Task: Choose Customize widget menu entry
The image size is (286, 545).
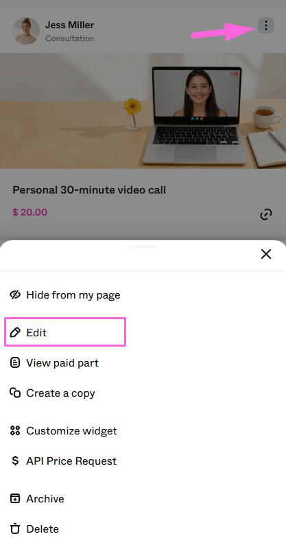Action: tap(63, 431)
